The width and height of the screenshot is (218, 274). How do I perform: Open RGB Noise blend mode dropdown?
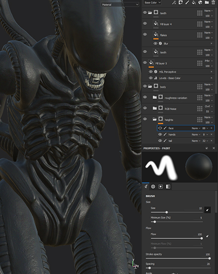pos(209,106)
